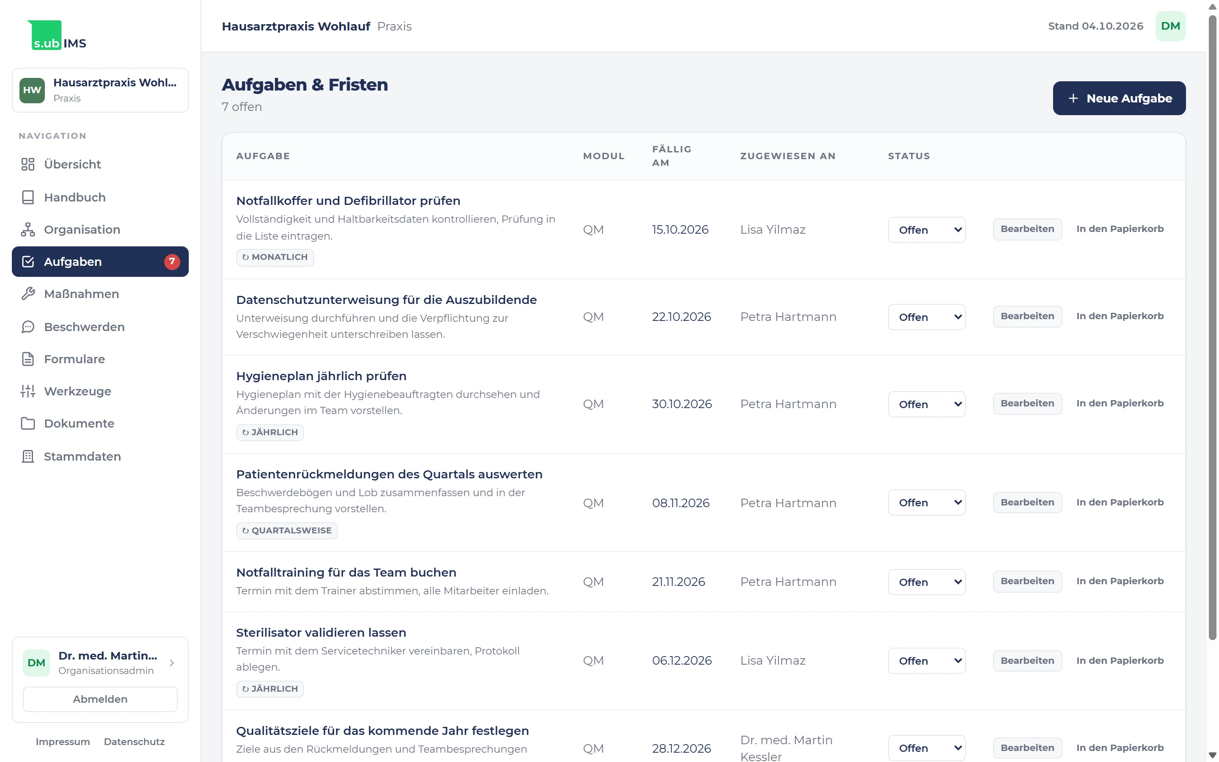Click the Aufgaben checkbox icon in sidebar
The height and width of the screenshot is (762, 1219).
tap(28, 262)
